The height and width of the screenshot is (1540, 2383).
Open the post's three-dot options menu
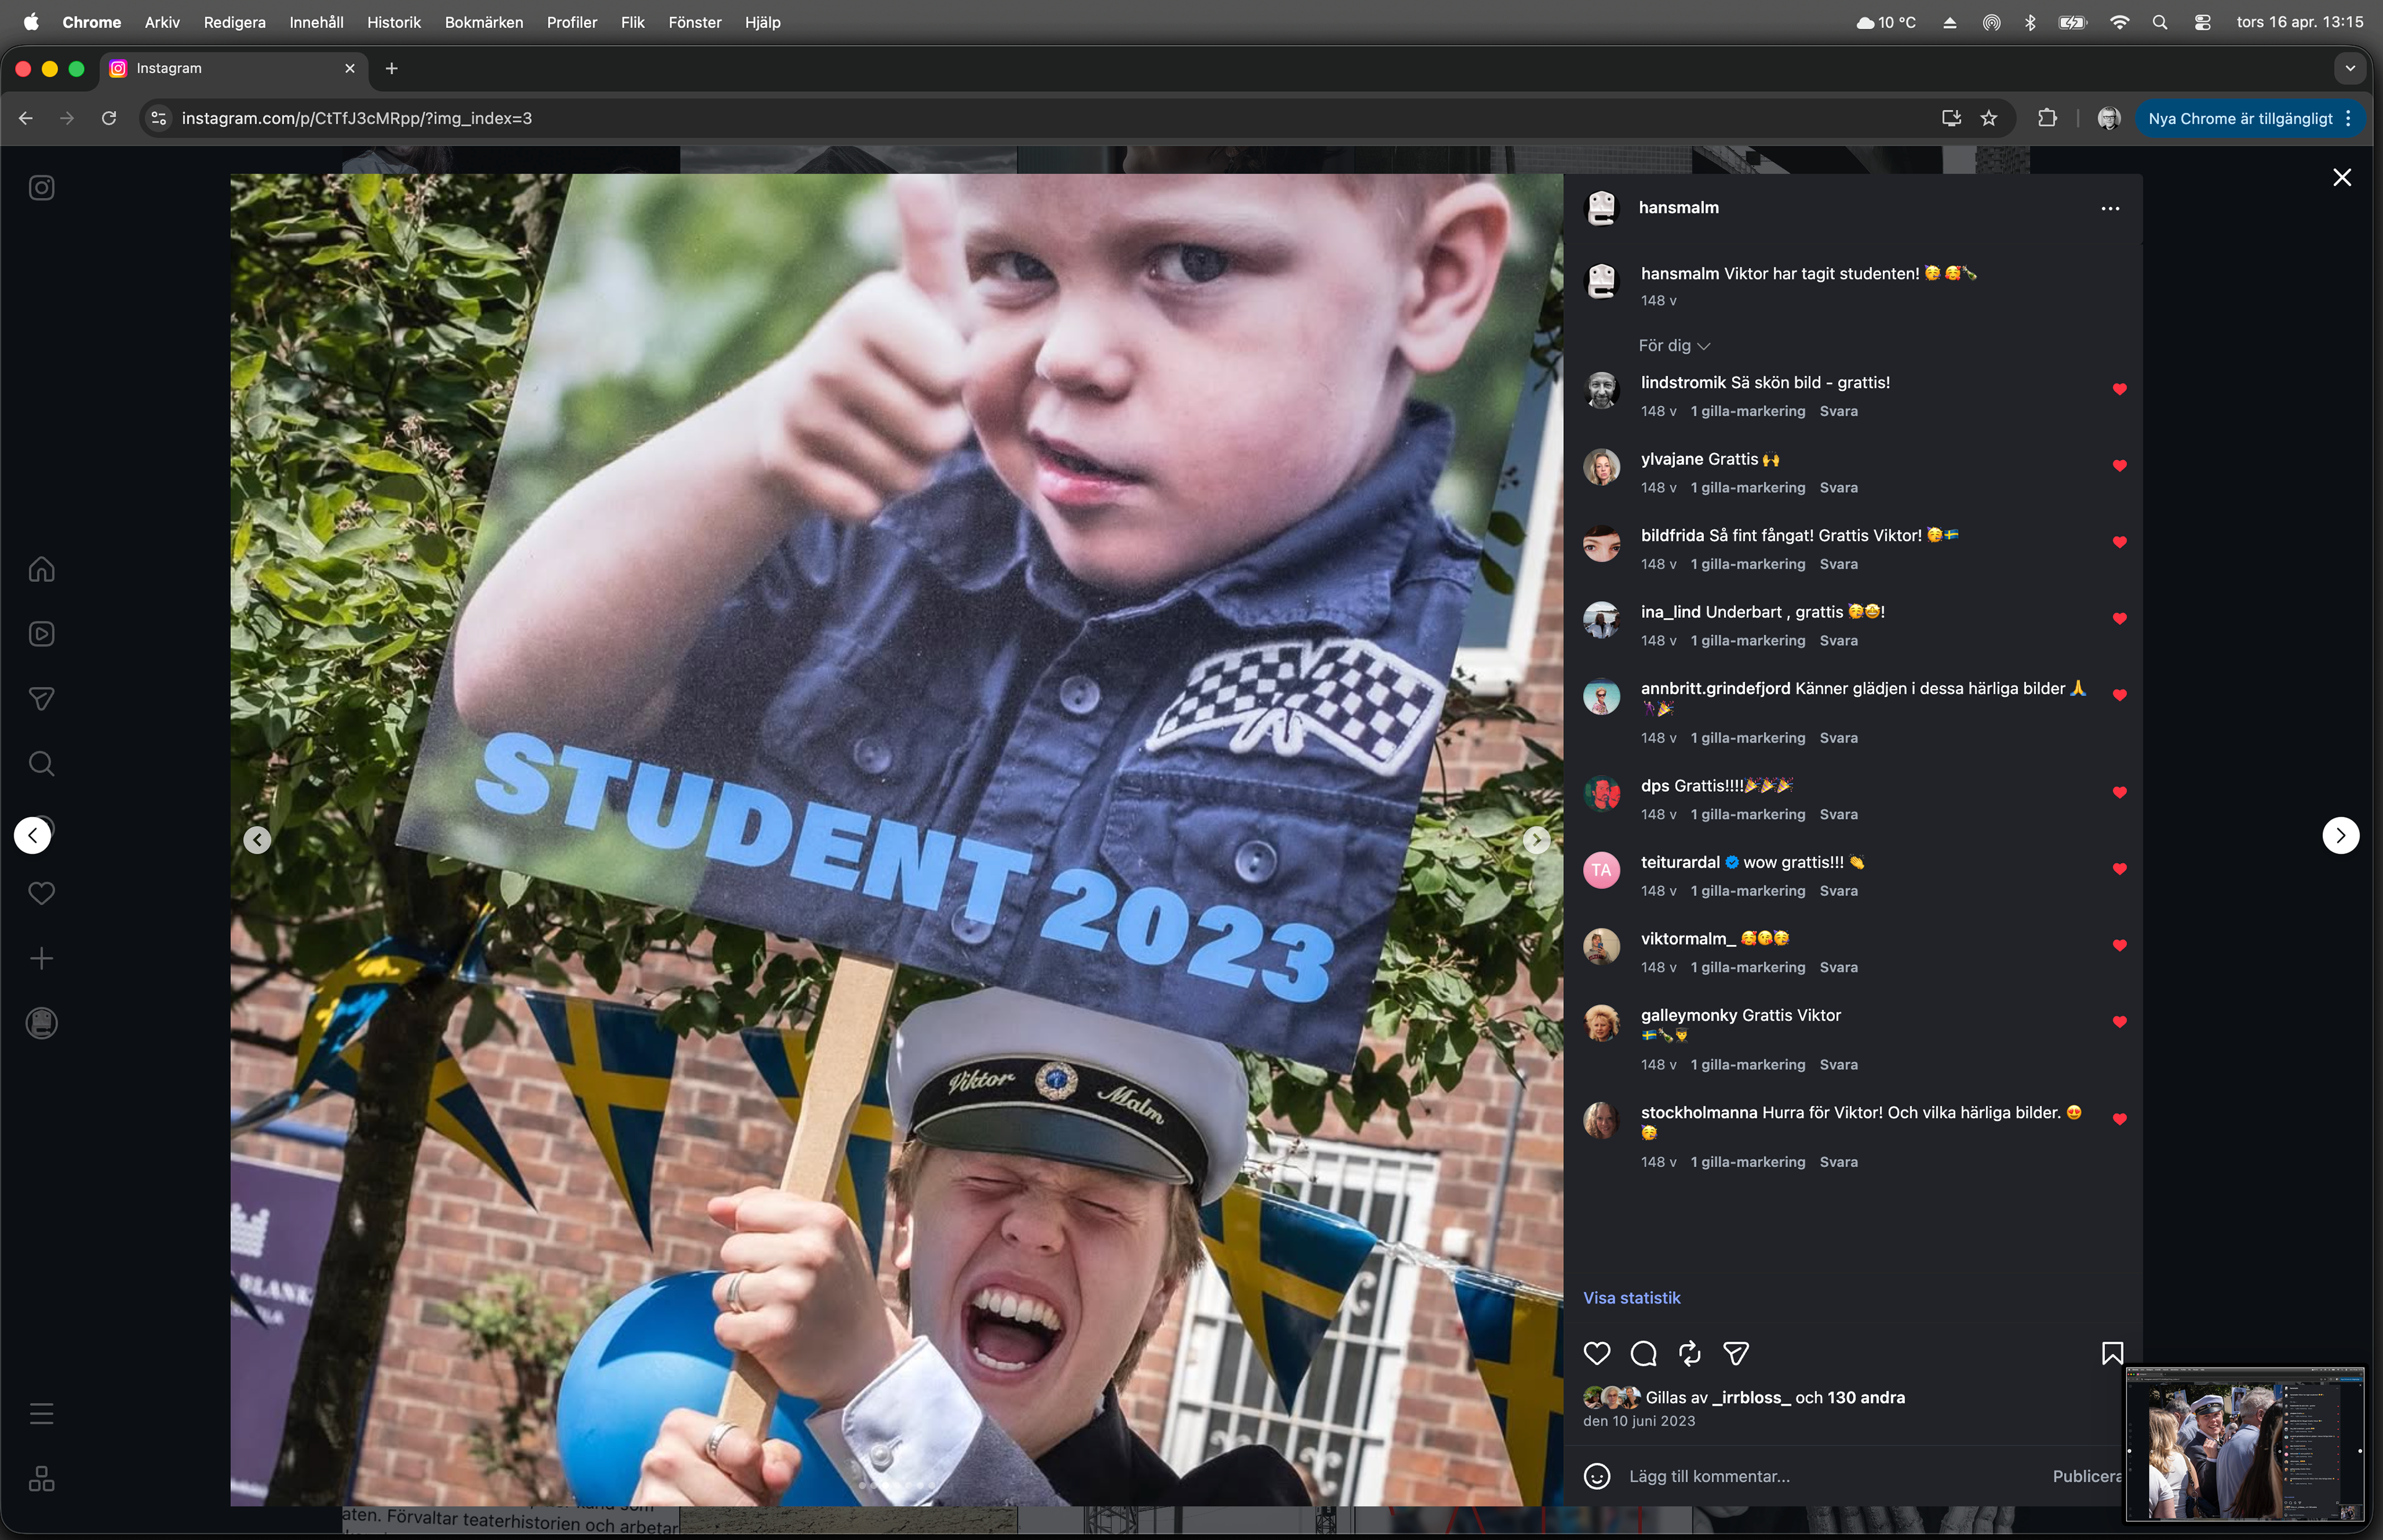[2110, 208]
